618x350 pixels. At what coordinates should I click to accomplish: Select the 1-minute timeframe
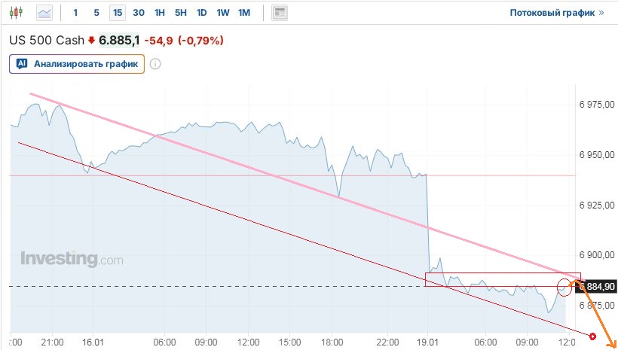[75, 13]
